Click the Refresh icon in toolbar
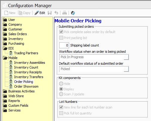Image resolution: width=151 pixels, height=121 pixels. (x=73, y=13)
